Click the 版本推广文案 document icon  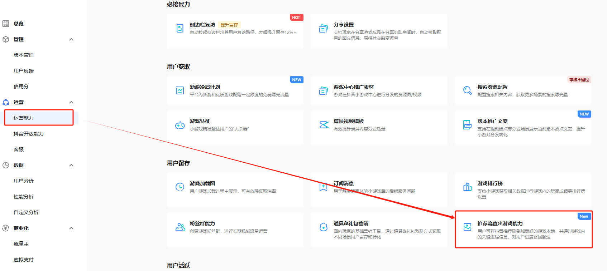point(467,125)
